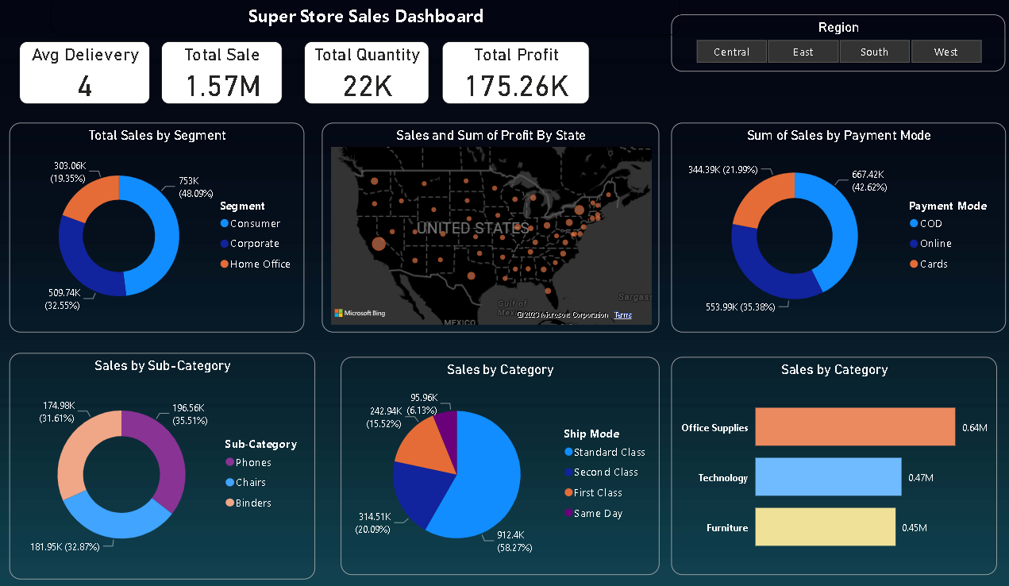This screenshot has height=586, width=1009.
Task: Click the Office Supplies orange bar
Action: (x=854, y=427)
